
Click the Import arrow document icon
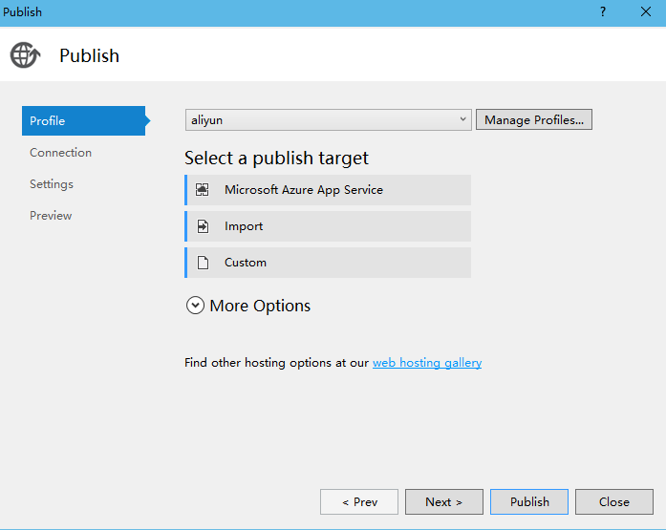(203, 226)
